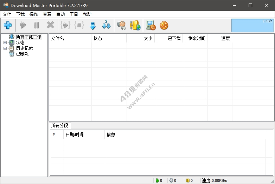275x184 pixels.
Task: Click the Pause download toolbar icon
Action: pos(37,25)
